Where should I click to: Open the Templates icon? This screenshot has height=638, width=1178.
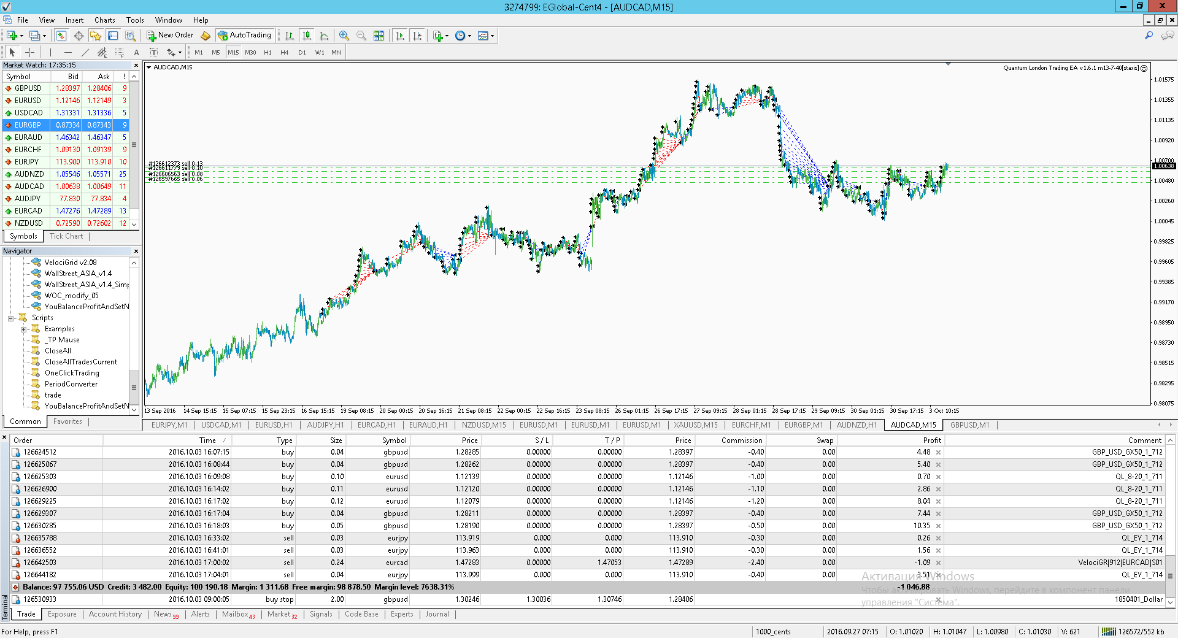483,36
